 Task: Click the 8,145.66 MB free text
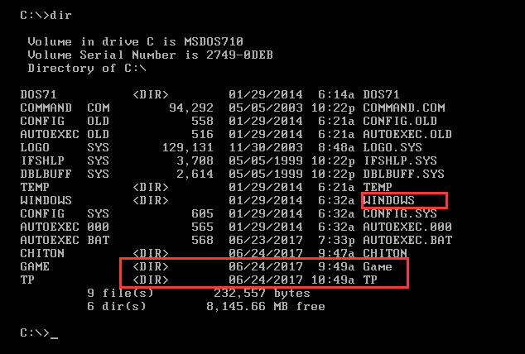coord(265,306)
